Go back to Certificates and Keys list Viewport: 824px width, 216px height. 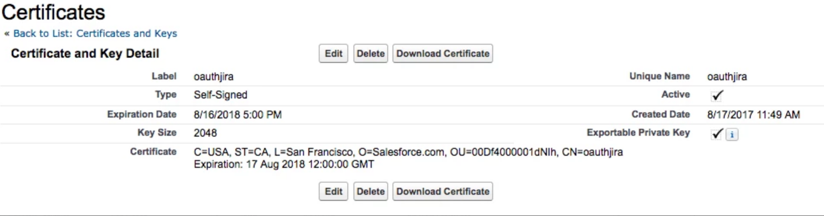95,33
